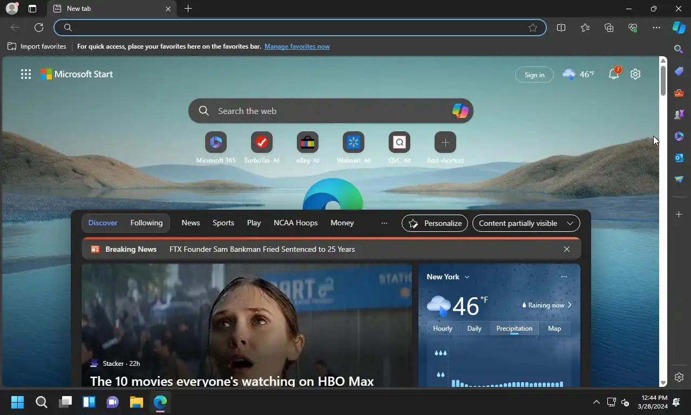Open the Money category
Image resolution: width=691 pixels, height=415 pixels.
click(x=342, y=223)
